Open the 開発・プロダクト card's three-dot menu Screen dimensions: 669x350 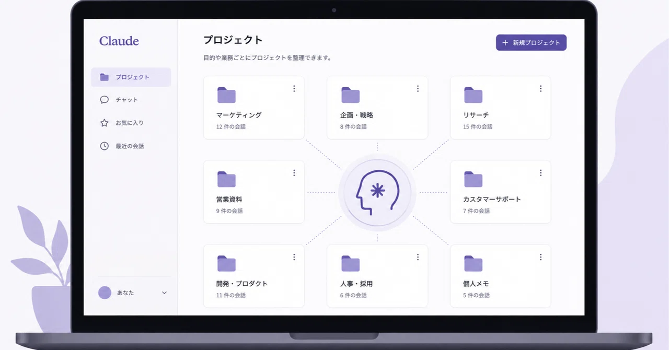click(294, 257)
